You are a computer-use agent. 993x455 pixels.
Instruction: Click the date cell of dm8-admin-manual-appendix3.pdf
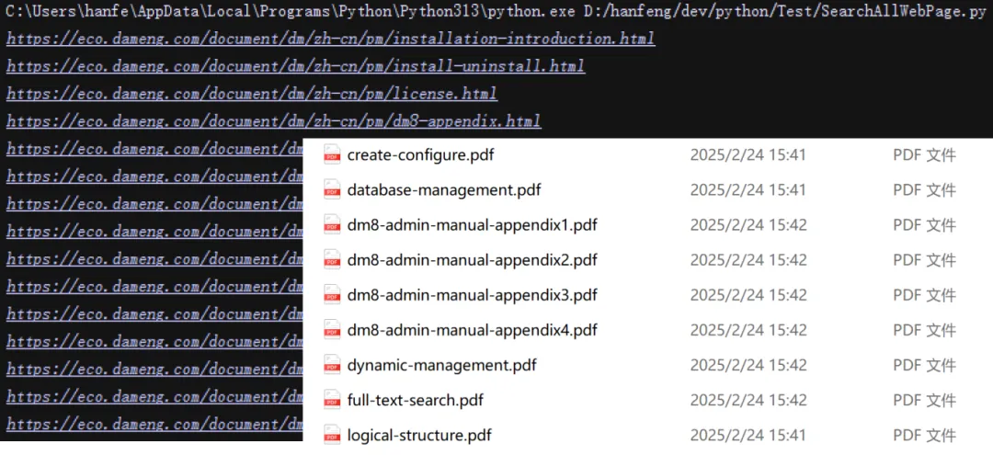pos(748,295)
